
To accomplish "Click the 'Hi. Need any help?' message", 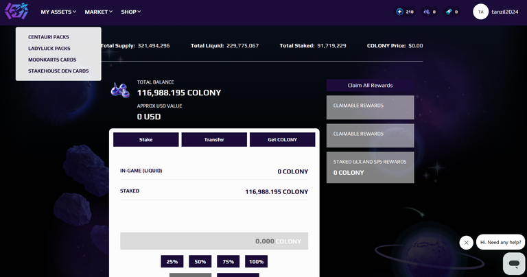I will coord(500,242).
